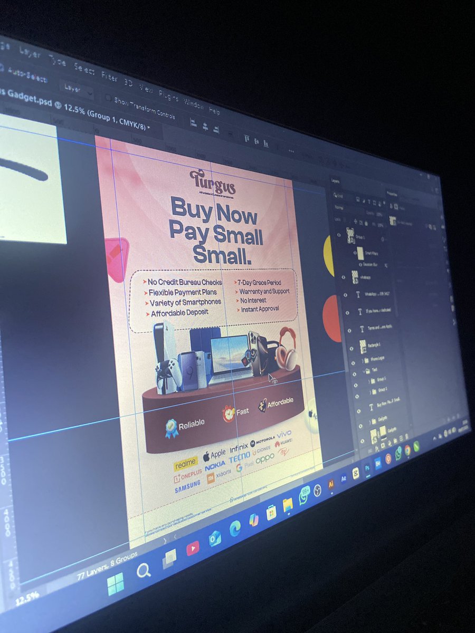475x633 pixels.
Task: Click the '77 Layers, 8 Groups' status text
Action: [107, 566]
